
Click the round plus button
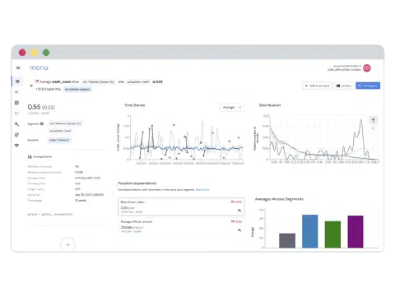[67, 244]
